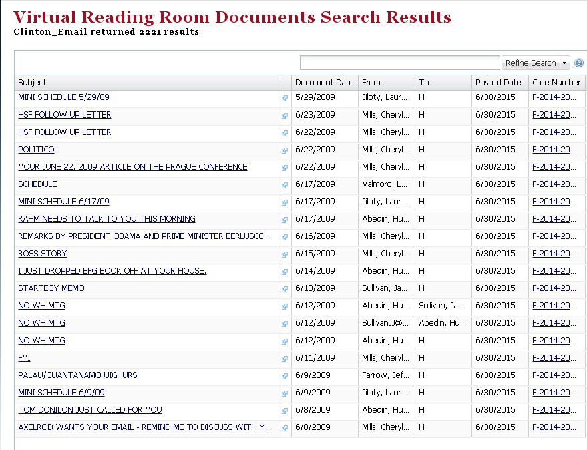Open the external icon for ROSS STORY row
Viewport: 587px width, 450px height.
[284, 254]
